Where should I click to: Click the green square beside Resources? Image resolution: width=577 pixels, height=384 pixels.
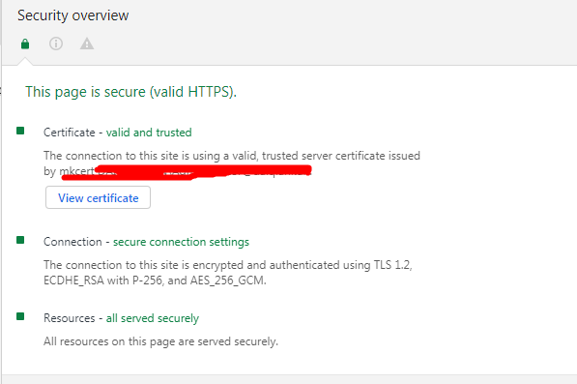click(x=20, y=316)
